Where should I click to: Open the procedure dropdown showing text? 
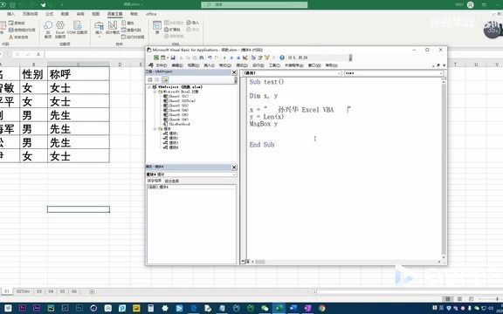tap(394, 73)
